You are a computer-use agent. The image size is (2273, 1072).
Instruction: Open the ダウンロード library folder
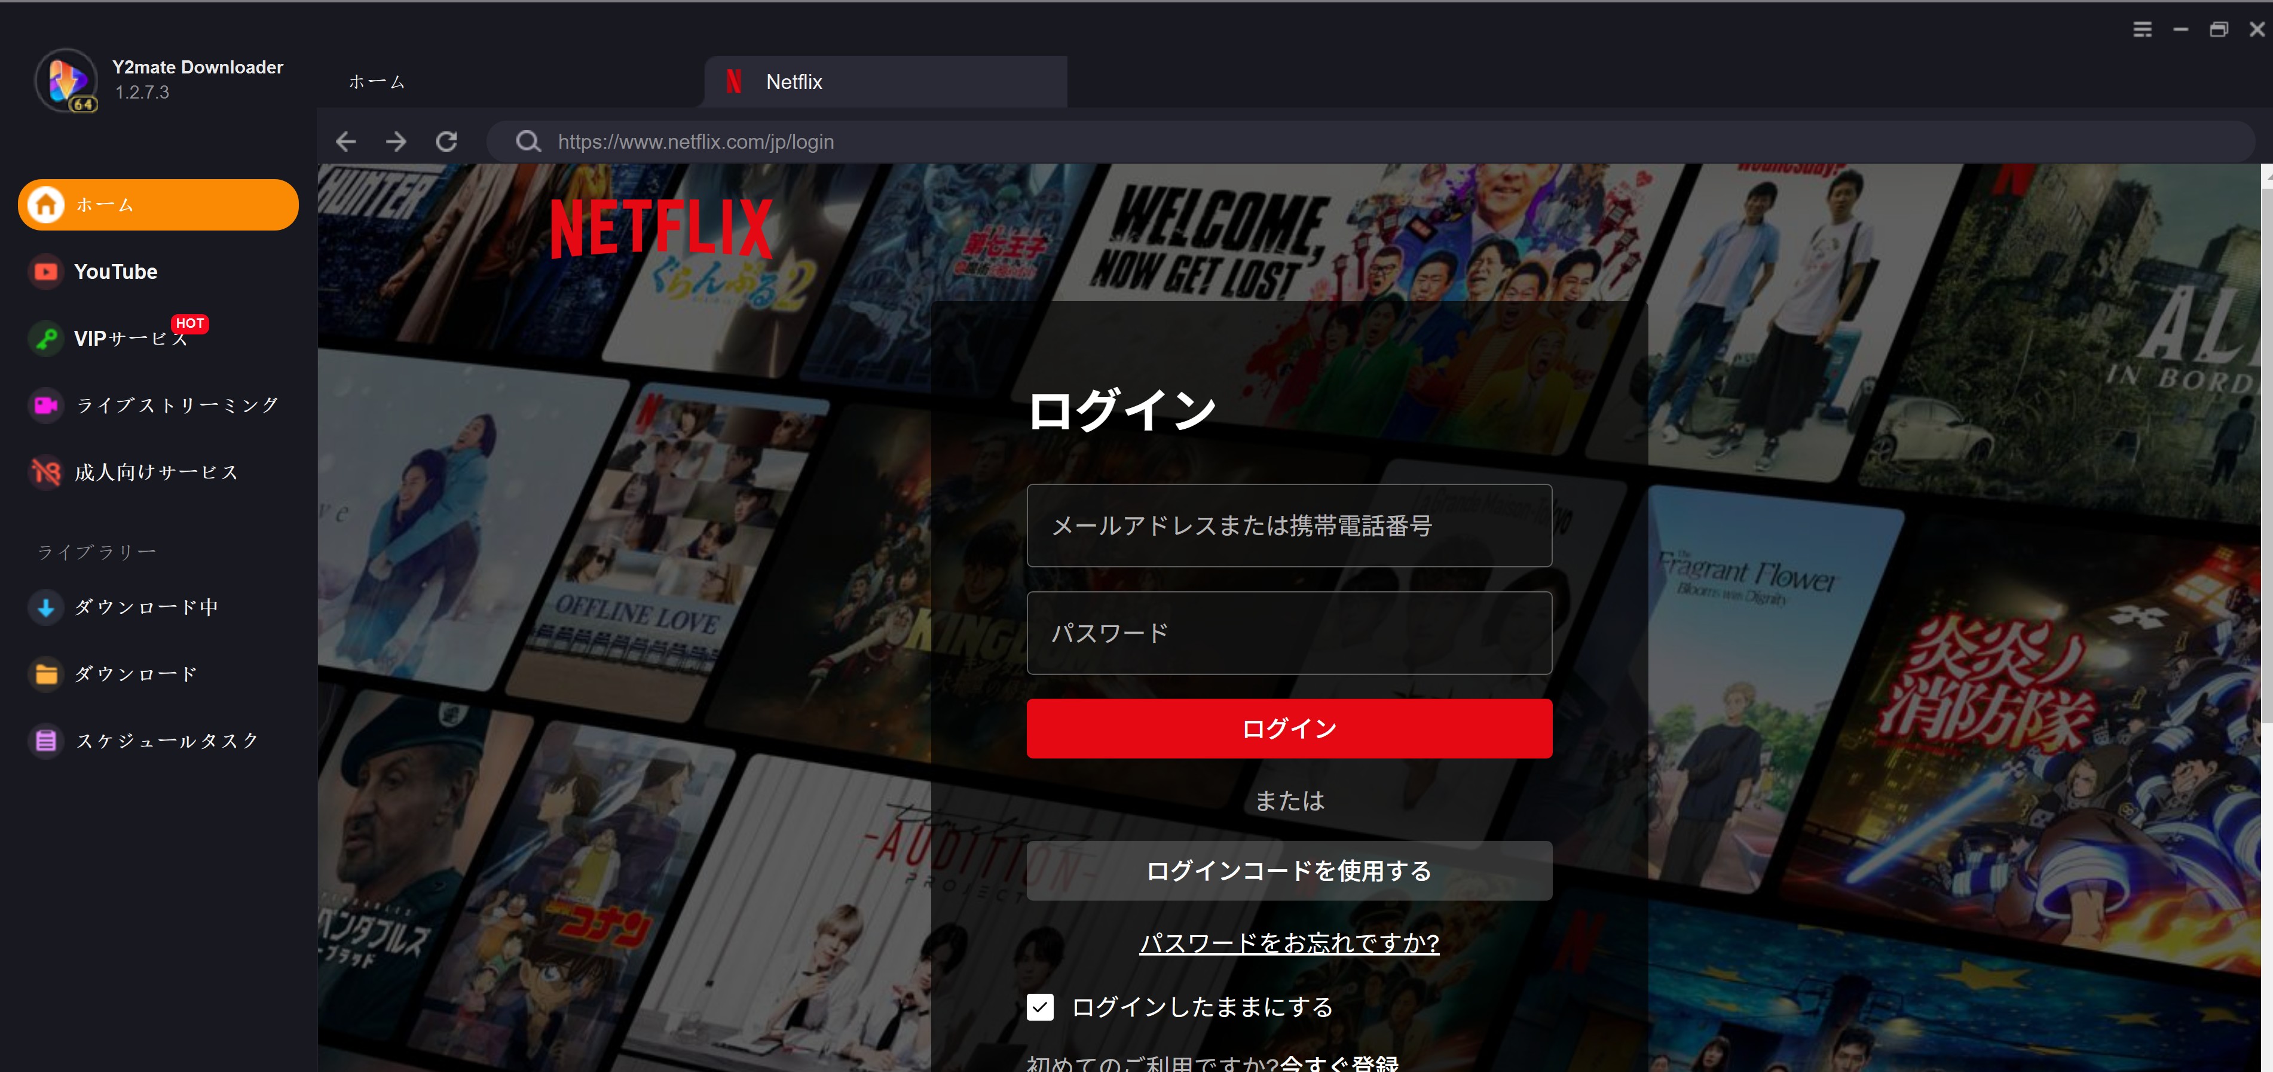pyautogui.click(x=136, y=672)
